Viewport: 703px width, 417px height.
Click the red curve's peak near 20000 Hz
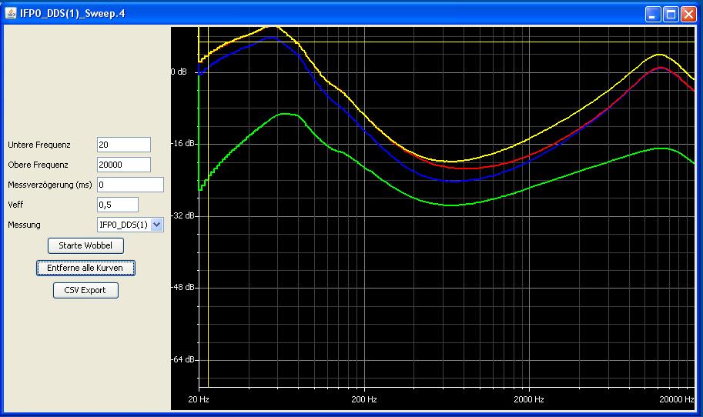661,68
